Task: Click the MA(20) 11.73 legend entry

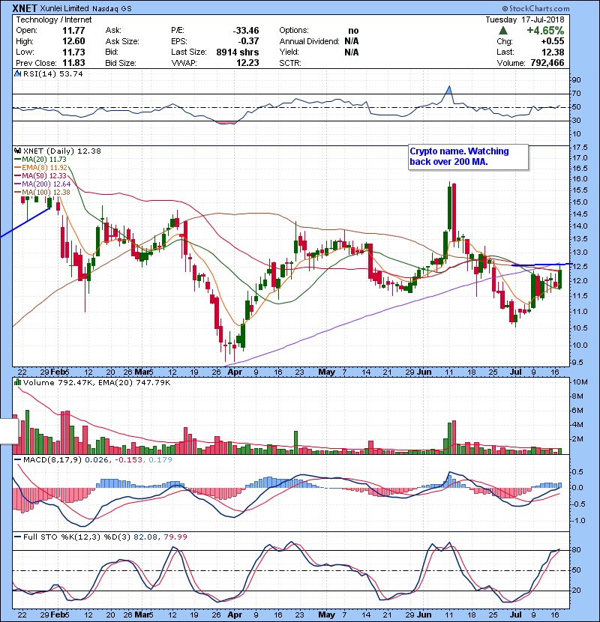Action: [43, 159]
